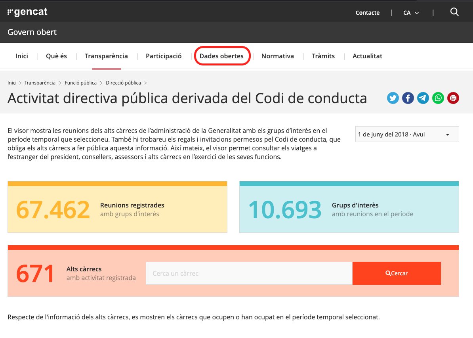Click the gencat logo
The image size is (473, 338).
(x=27, y=12)
